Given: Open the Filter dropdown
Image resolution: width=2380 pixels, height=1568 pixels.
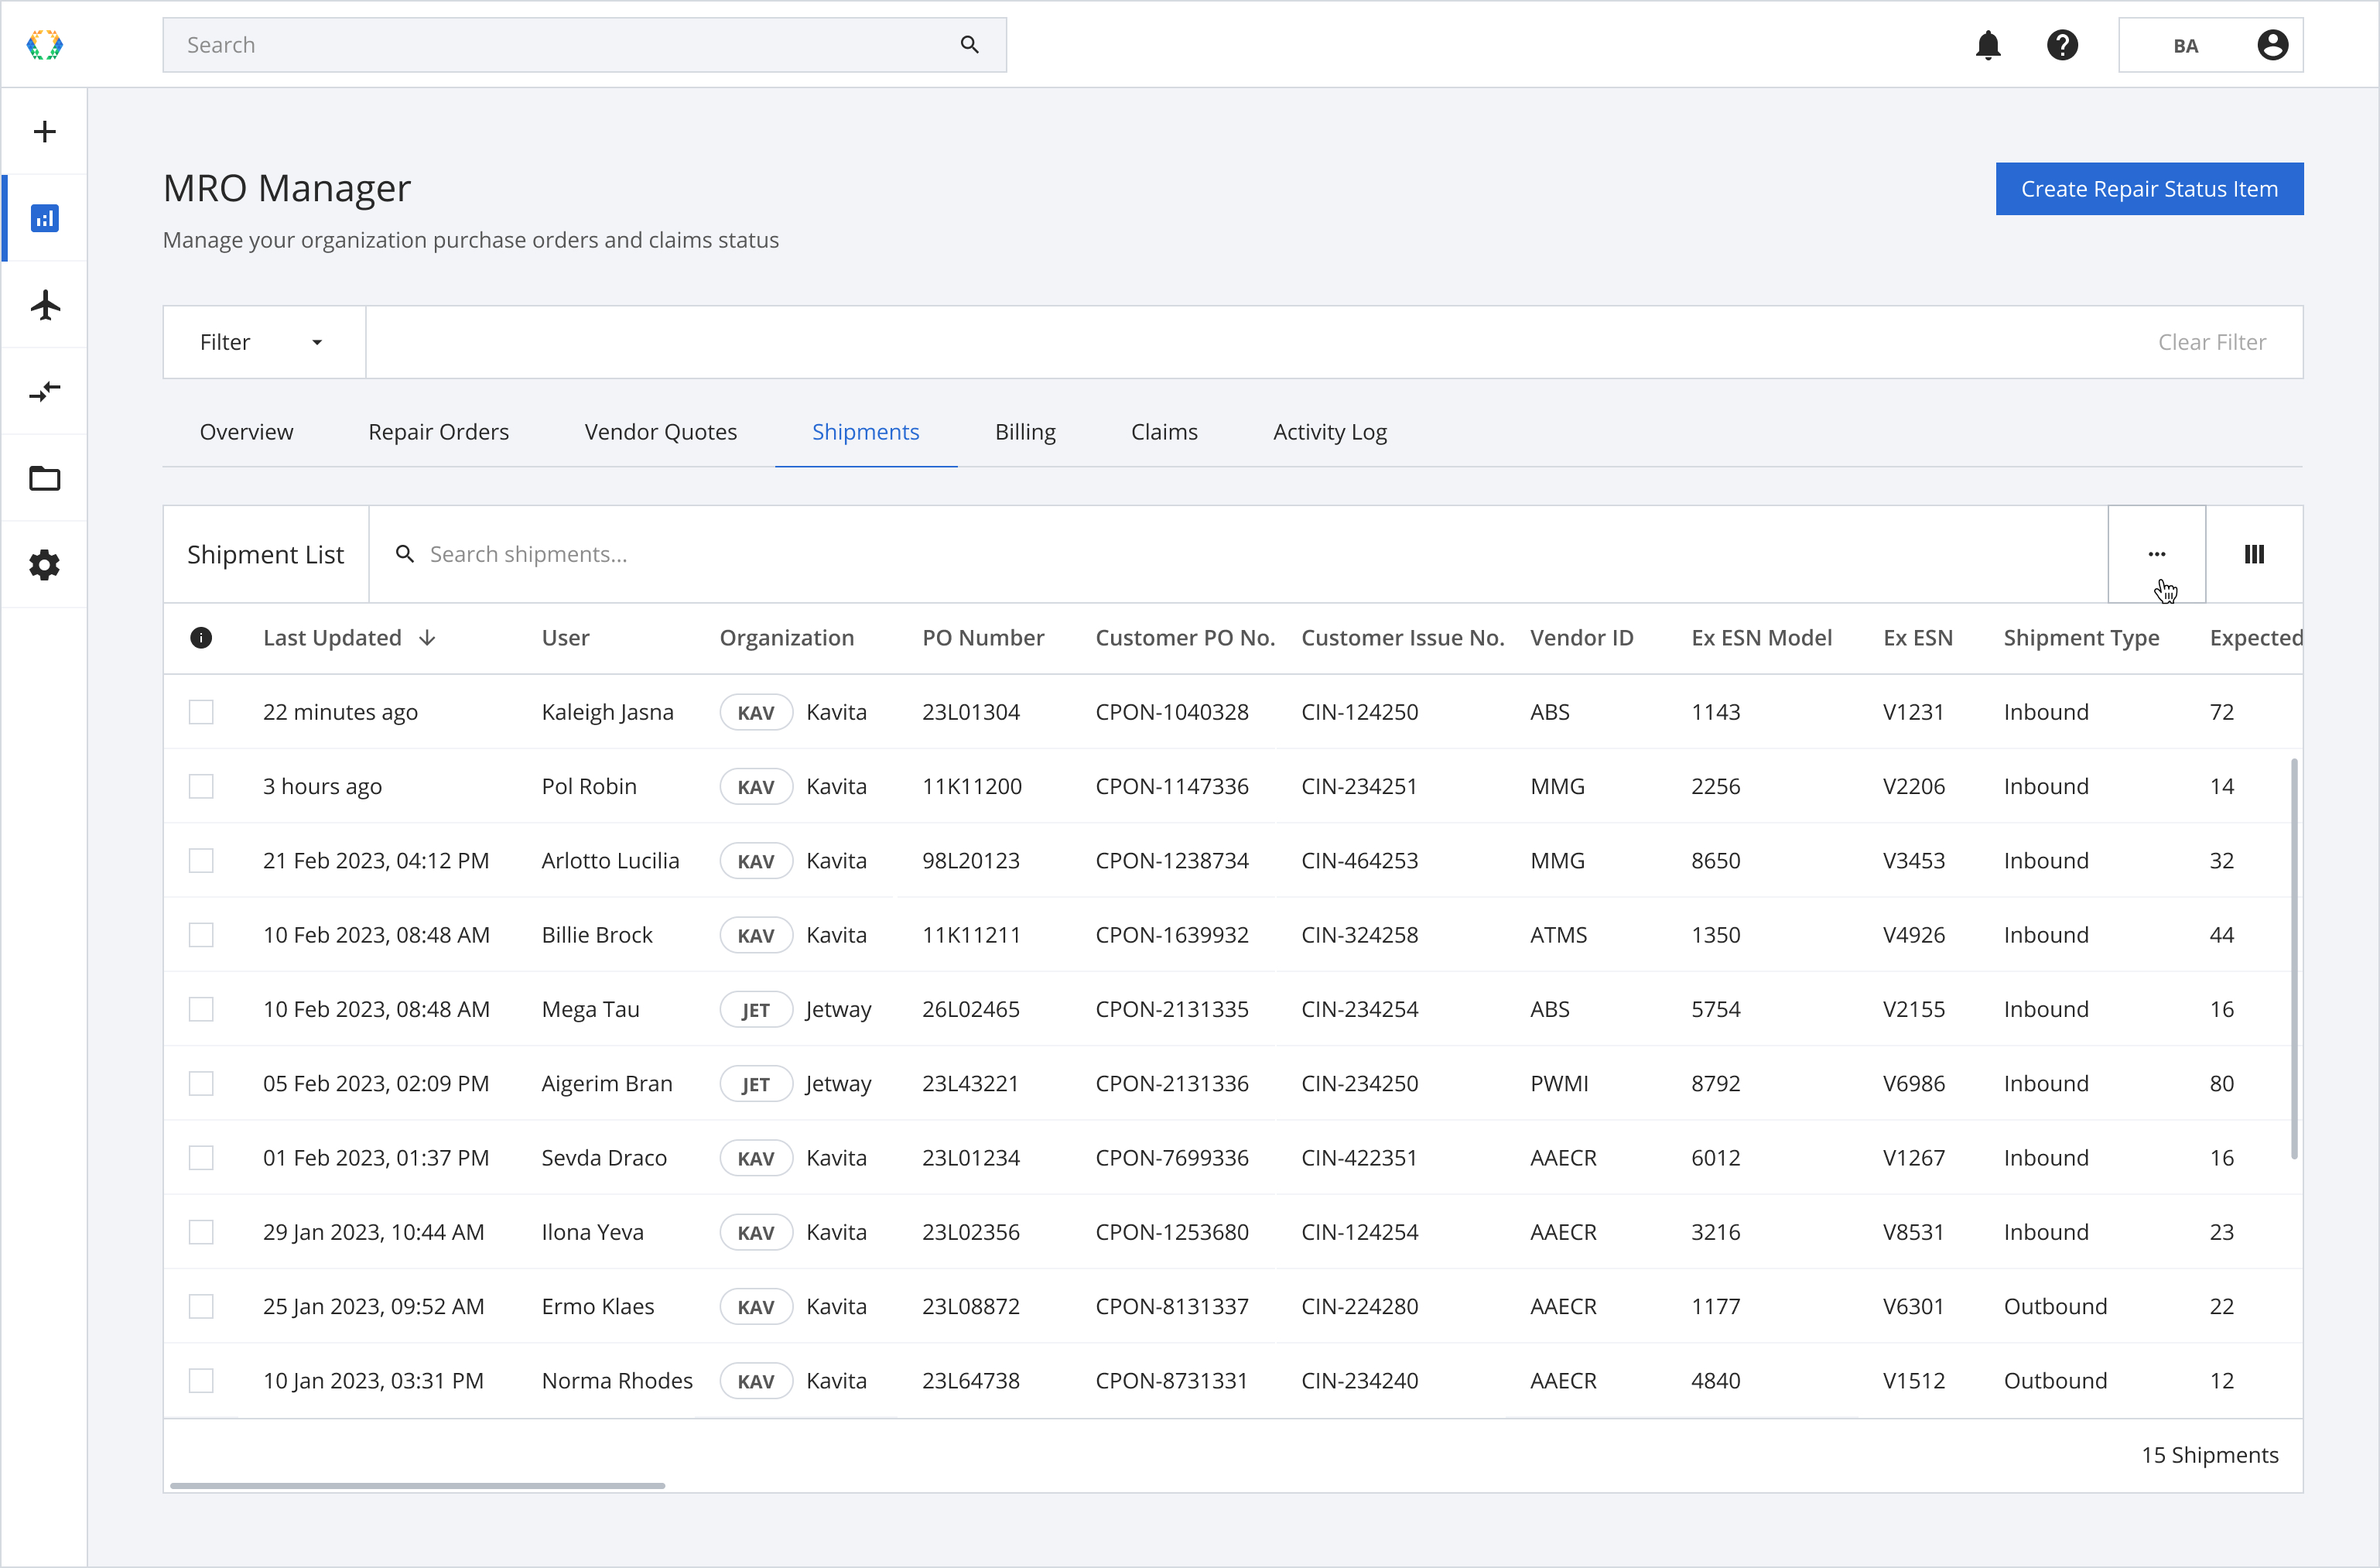Looking at the screenshot, I should (264, 342).
